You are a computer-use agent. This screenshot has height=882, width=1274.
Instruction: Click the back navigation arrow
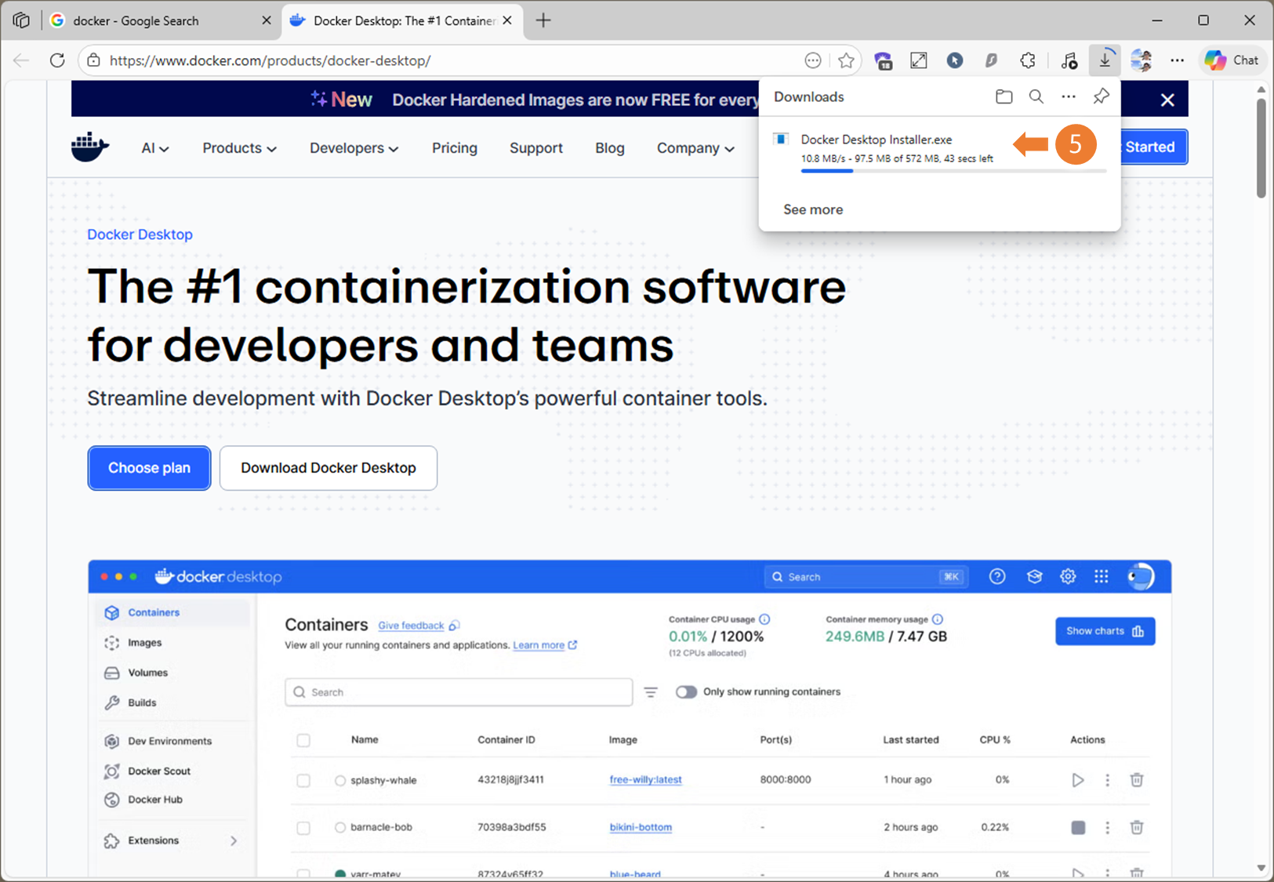21,60
